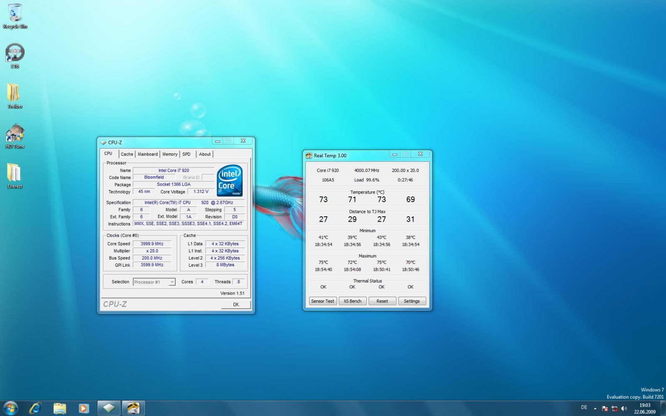Click the maximum time '18:54:40'
This screenshot has width=666, height=416.
[323, 270]
